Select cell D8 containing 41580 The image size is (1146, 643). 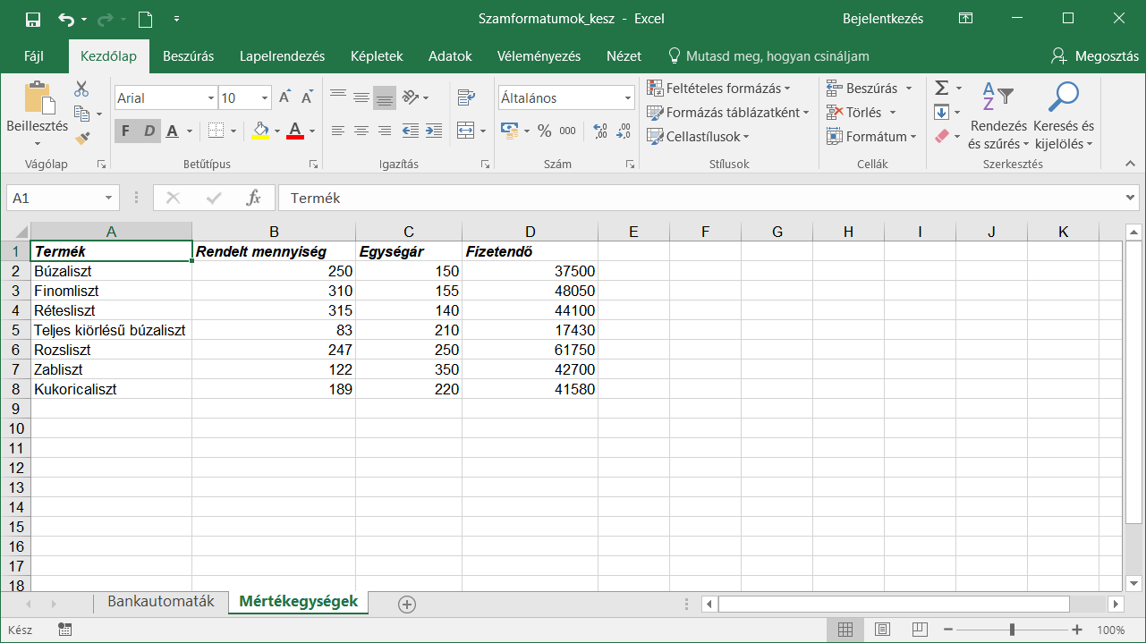click(x=530, y=389)
